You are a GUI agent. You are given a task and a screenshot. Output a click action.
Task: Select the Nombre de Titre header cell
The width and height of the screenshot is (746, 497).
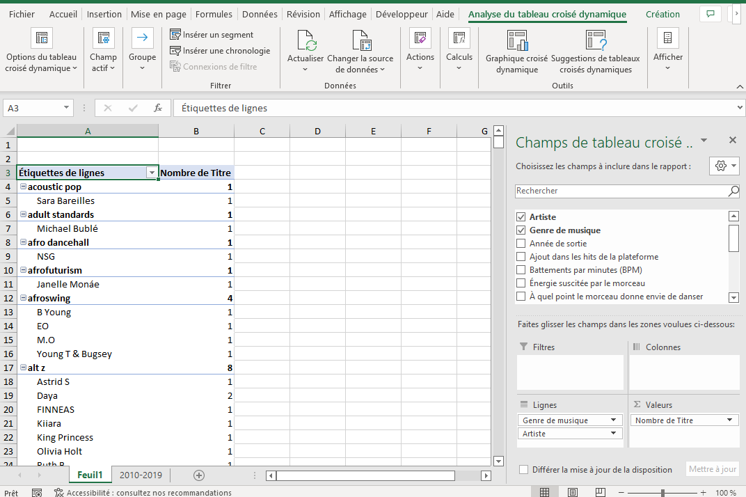click(196, 173)
